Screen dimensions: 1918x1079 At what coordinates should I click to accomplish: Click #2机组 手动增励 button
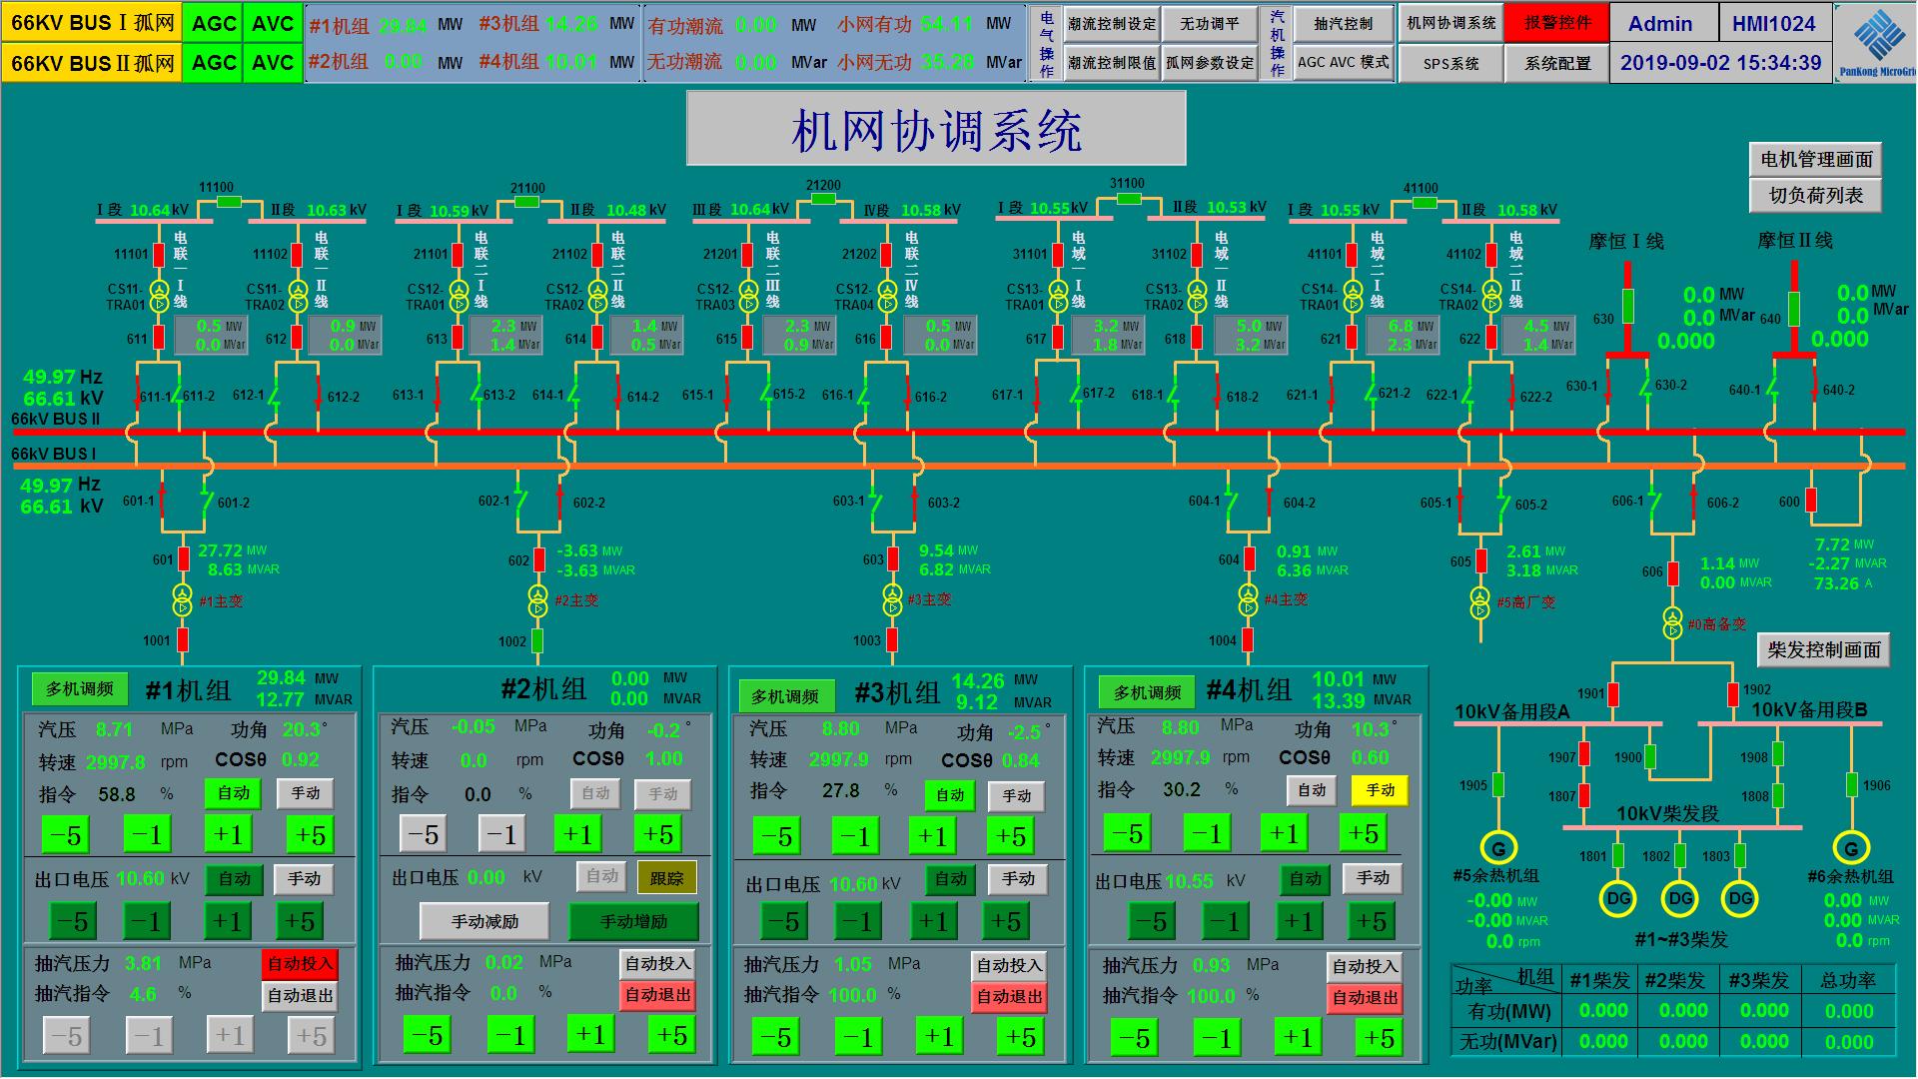634,921
